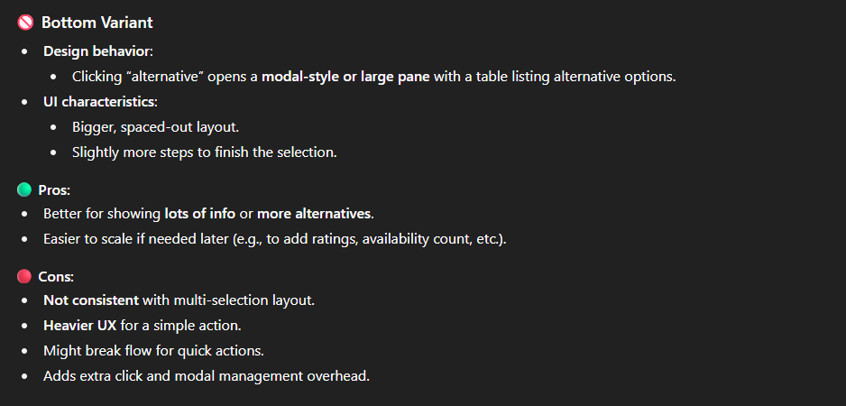Viewport: 846px width, 406px height.
Task: Click the "Might break flow" bullet line
Action: (153, 351)
